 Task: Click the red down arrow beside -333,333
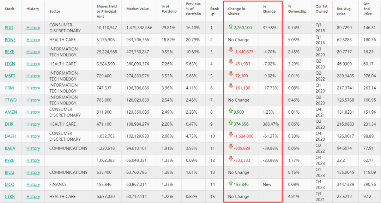click(x=231, y=159)
